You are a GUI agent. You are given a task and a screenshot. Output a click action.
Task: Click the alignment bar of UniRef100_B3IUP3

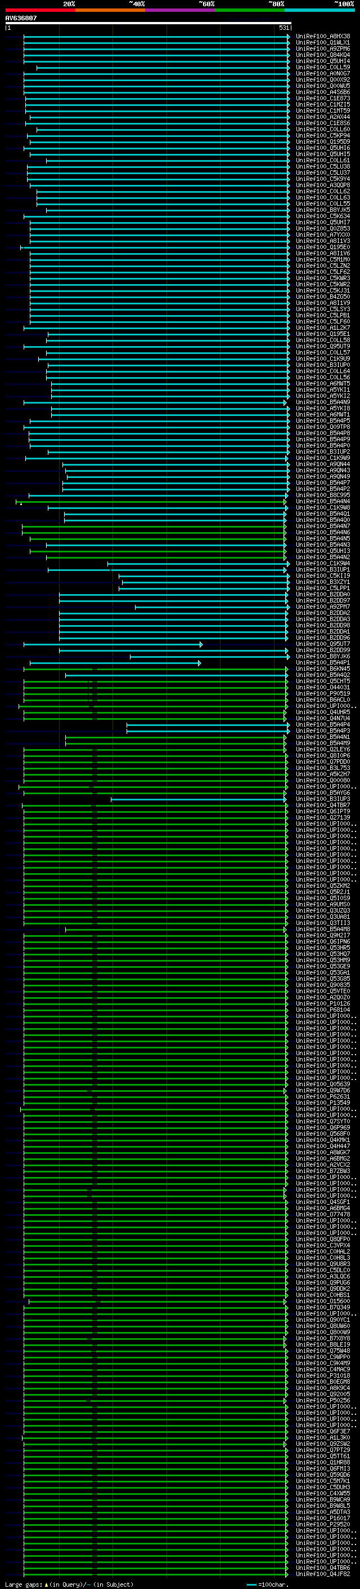point(198,799)
